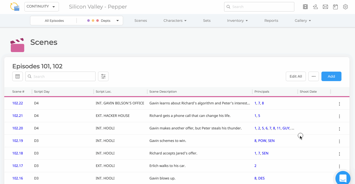Click the Edit All button
This screenshot has height=184, width=355.
coord(296,76)
